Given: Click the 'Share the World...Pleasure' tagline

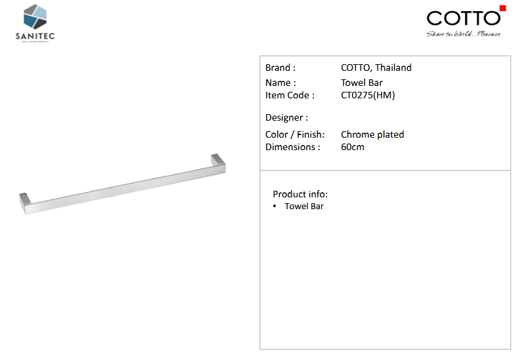Looking at the screenshot, I should tap(463, 33).
